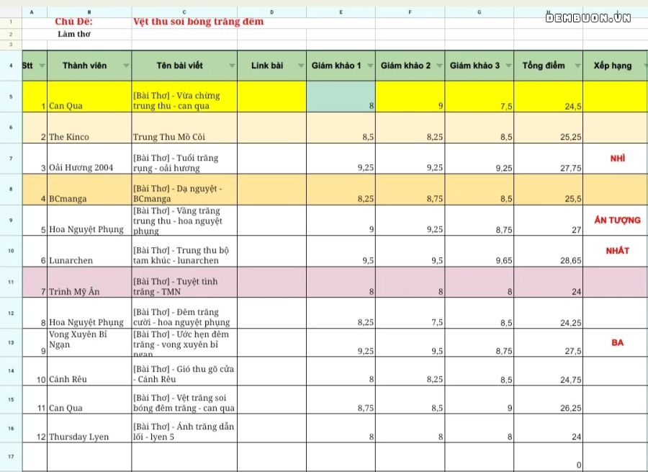
Task: Click Giám khảo 1 filter icon
Action: (370, 66)
